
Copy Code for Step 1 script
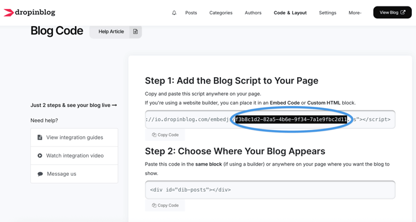[165, 135]
